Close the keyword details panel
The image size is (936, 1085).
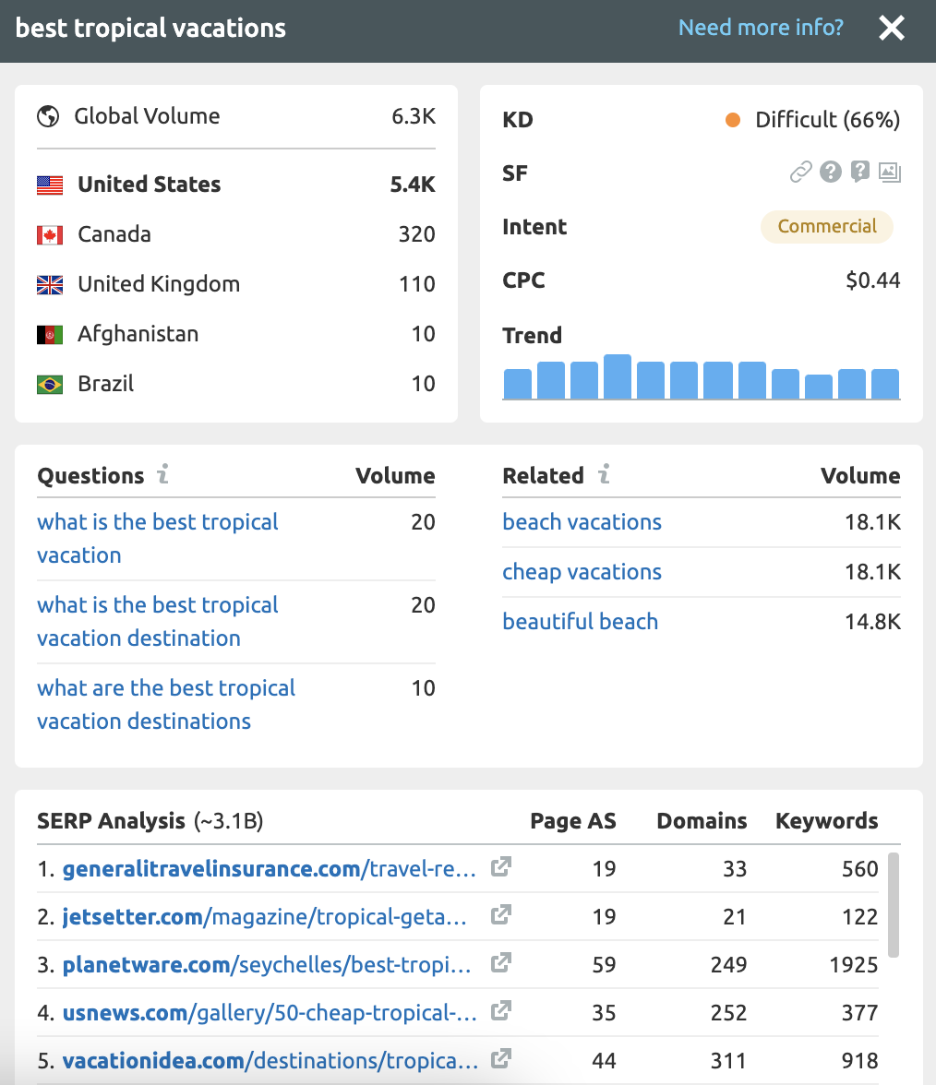(892, 29)
